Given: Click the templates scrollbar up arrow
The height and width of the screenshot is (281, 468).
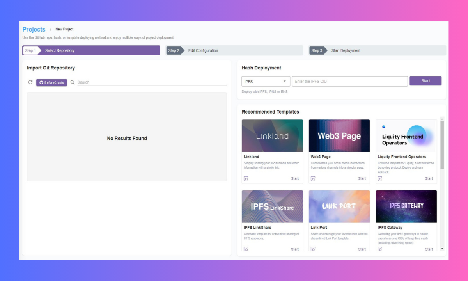Looking at the screenshot, I should 442,119.
